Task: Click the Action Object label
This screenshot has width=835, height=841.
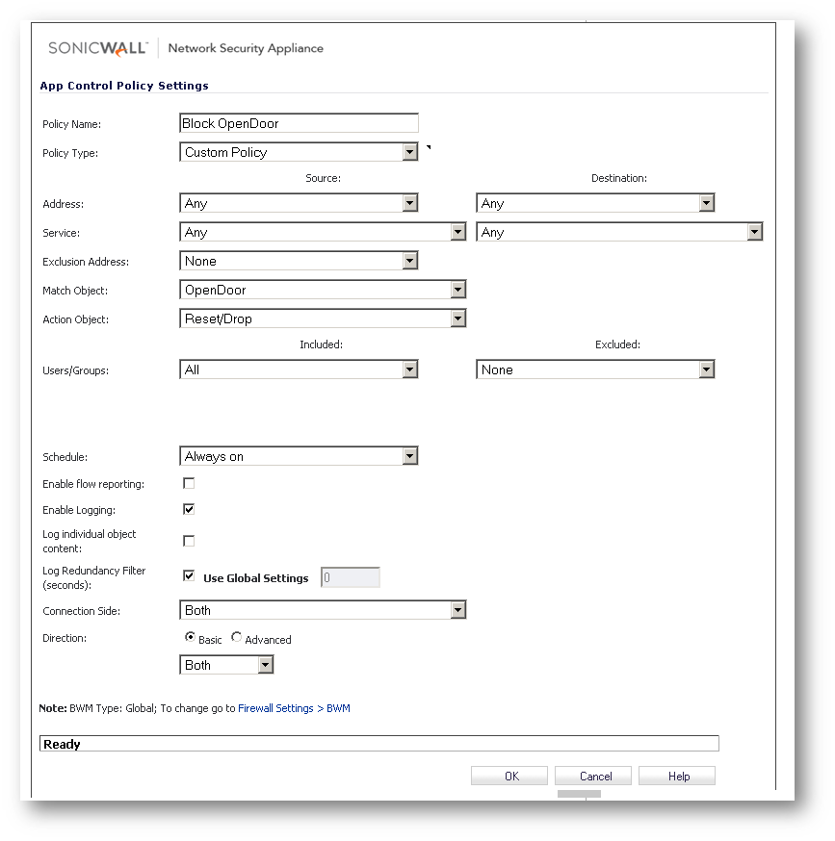Action: click(x=75, y=319)
